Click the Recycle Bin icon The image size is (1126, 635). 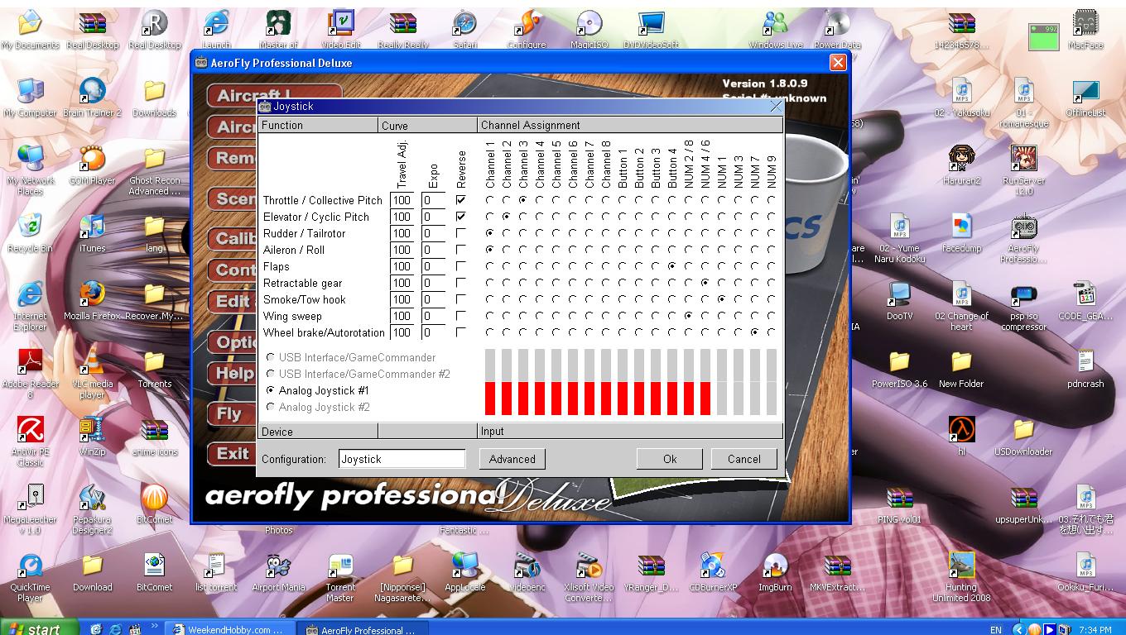tap(30, 227)
